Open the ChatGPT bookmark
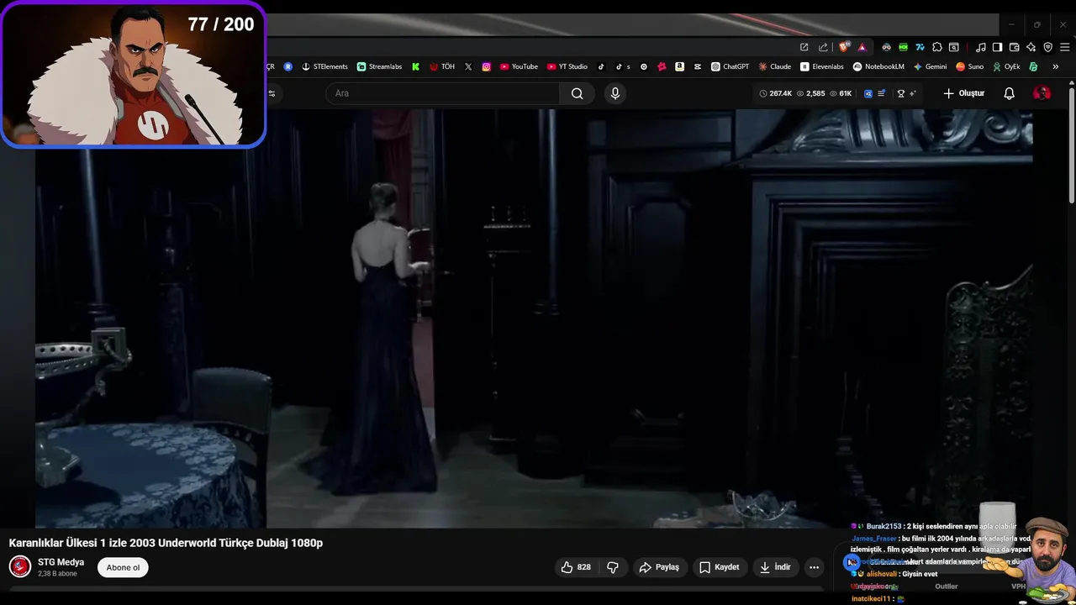 730,66
